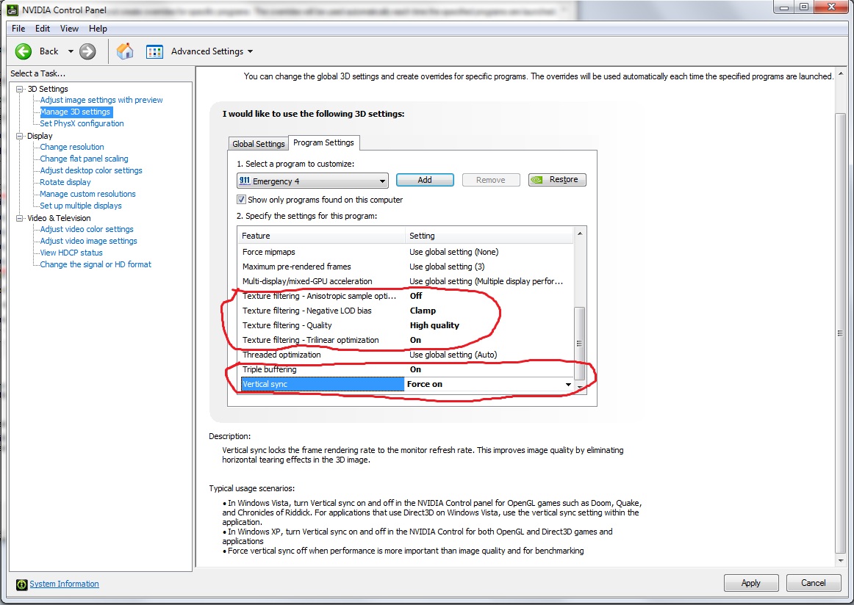Select Texture filtering - Trilinear optimization row

406,340
